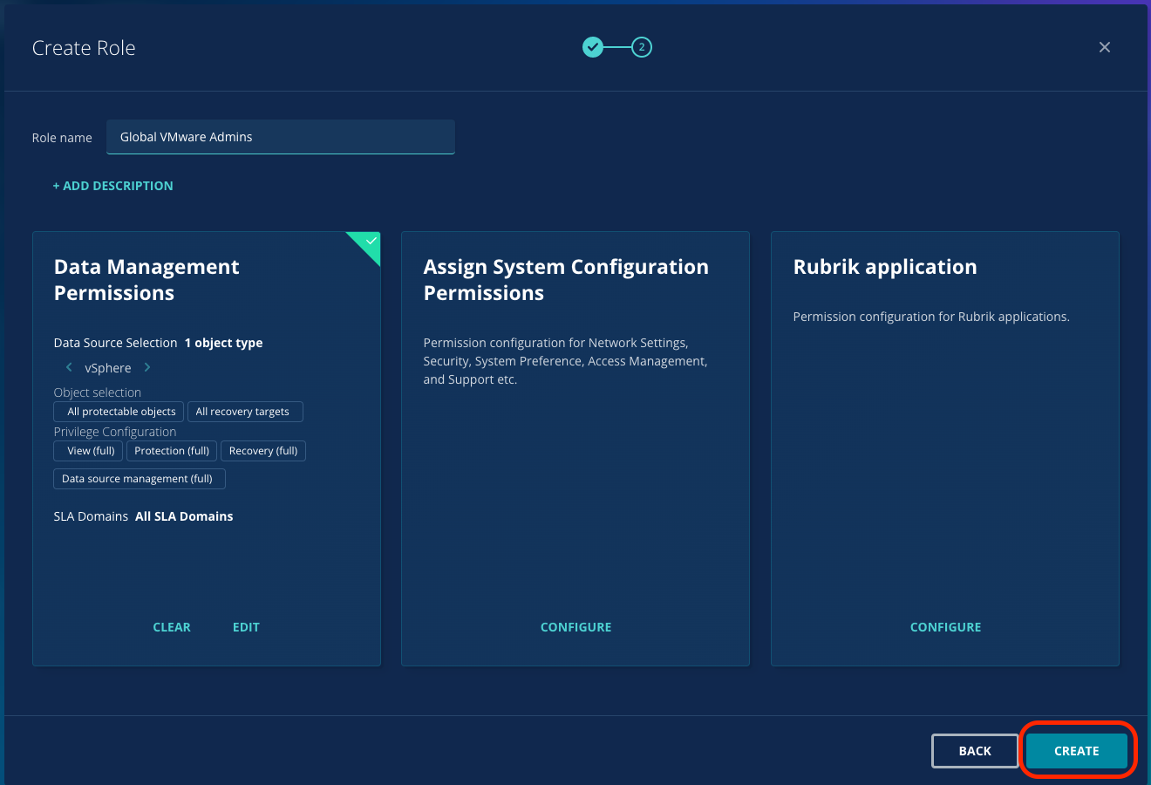Click the green corner checkmark badge

click(x=370, y=242)
